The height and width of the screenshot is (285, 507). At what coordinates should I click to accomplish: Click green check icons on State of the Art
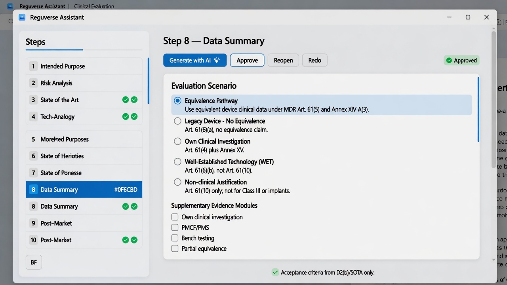click(x=130, y=100)
